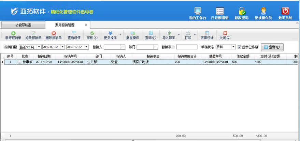This screenshot has height=141, width=300.
Task: Click the 修改报销单 edit icon
Action: click(33, 33)
